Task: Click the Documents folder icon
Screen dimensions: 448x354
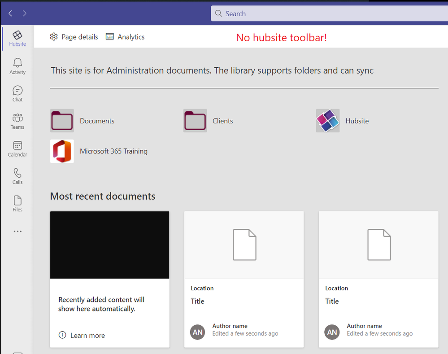Action: [x=62, y=121]
